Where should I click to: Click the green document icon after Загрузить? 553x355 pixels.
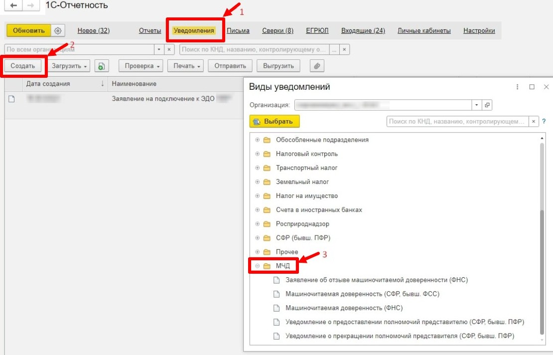101,66
